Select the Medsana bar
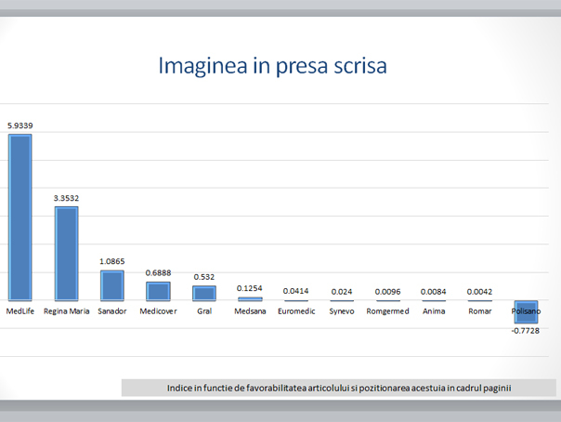The width and height of the screenshot is (561, 422). [x=250, y=299]
